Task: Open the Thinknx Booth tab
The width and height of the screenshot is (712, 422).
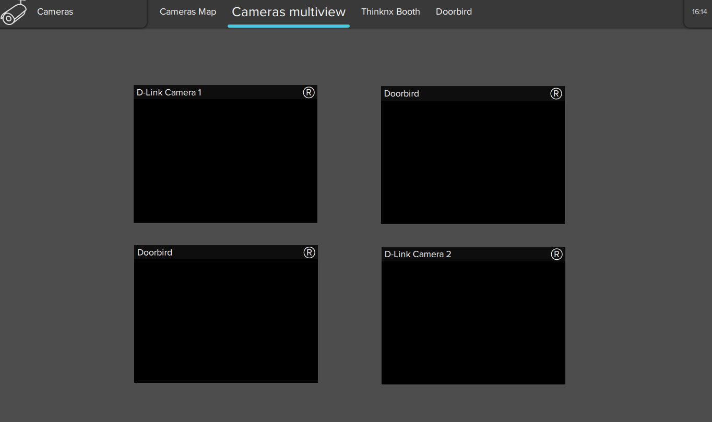Action: [x=390, y=11]
